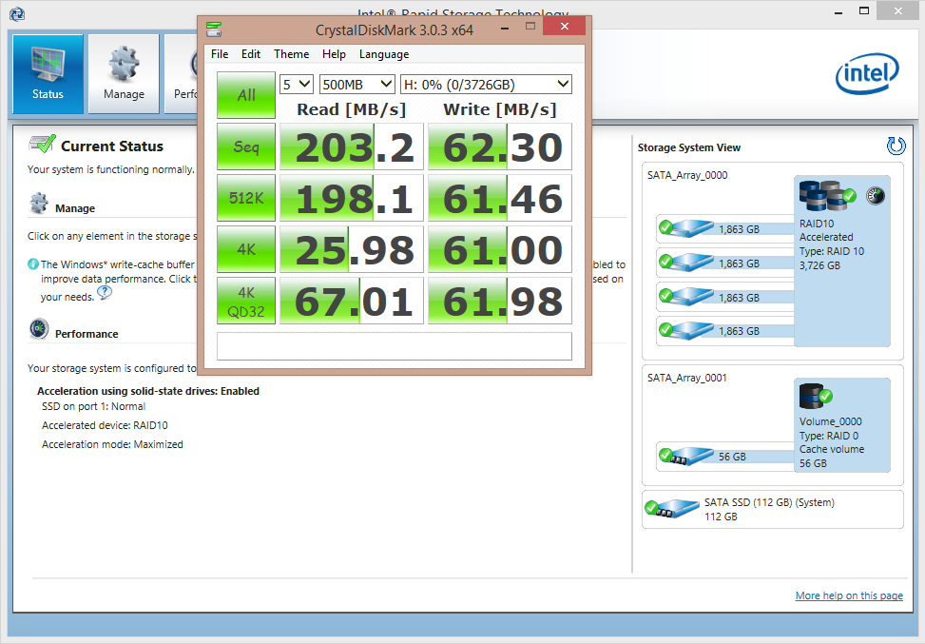Open the test size dropdown showing 500MB

click(357, 84)
